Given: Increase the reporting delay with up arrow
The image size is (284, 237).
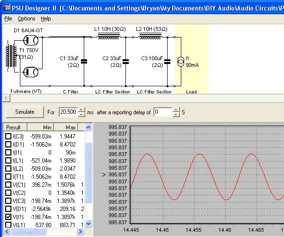Looking at the screenshot, I should 176,109.
